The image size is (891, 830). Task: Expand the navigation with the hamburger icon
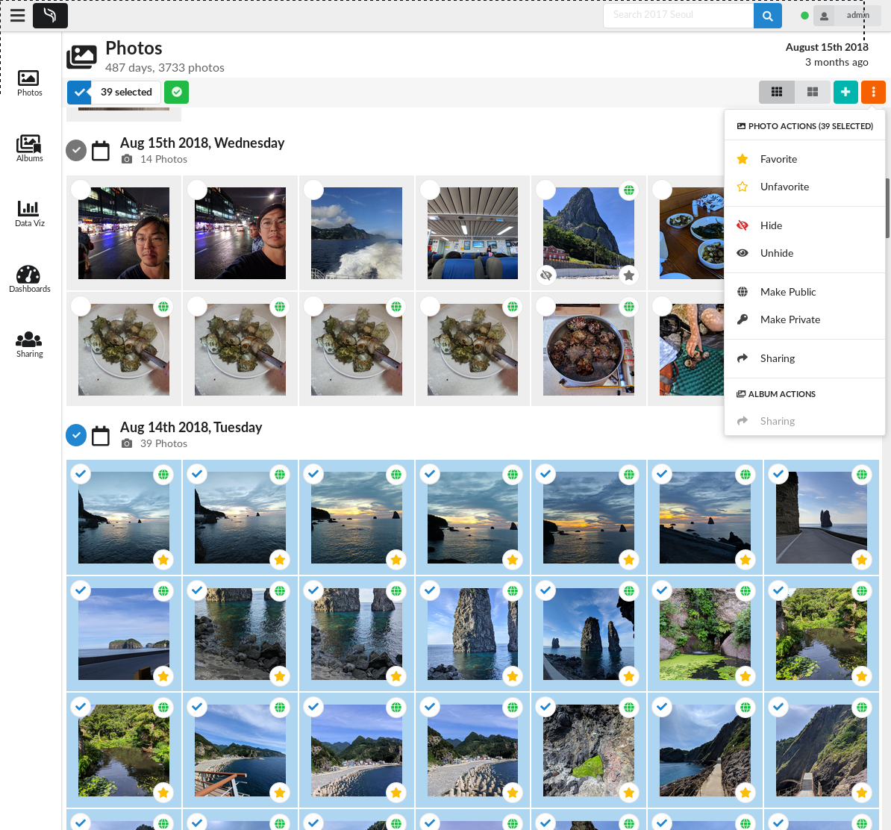click(17, 15)
